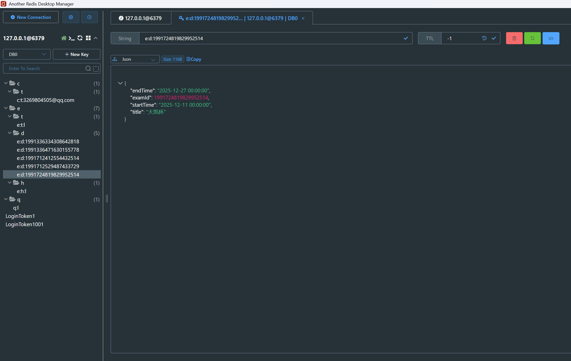Image resolution: width=571 pixels, height=361 pixels.
Task: Toggle exact match search checkbox
Action: click(96, 69)
